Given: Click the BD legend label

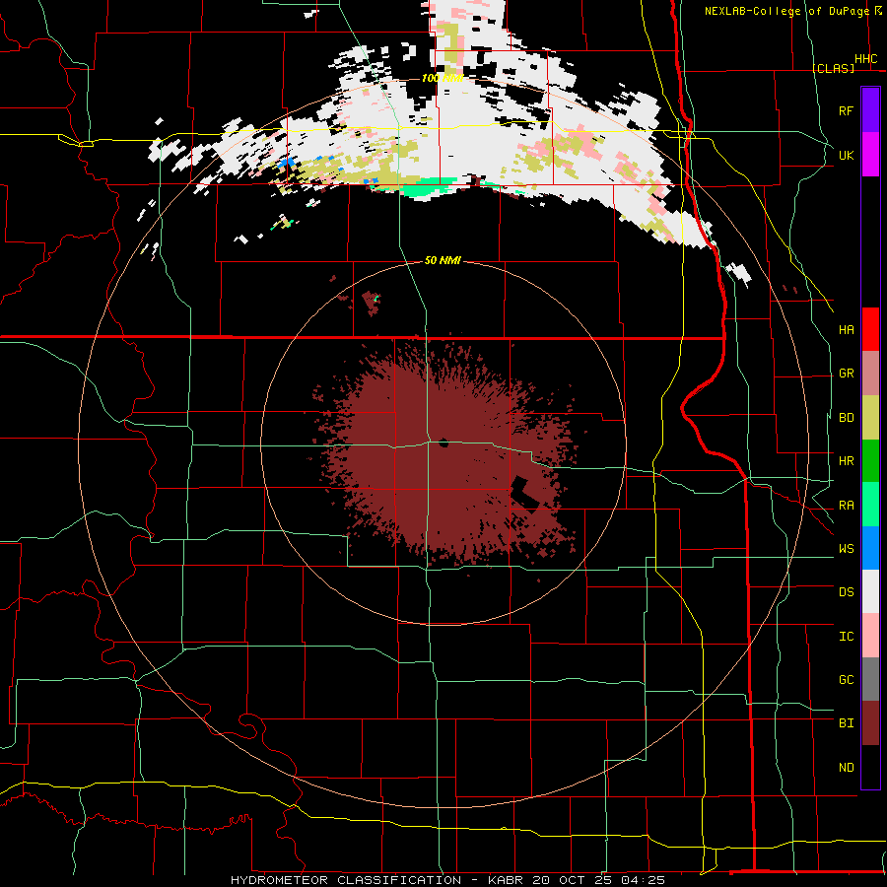Looking at the screenshot, I should click(x=846, y=418).
